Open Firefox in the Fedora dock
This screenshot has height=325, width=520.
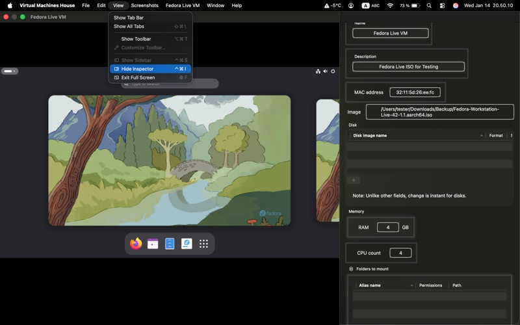136,244
